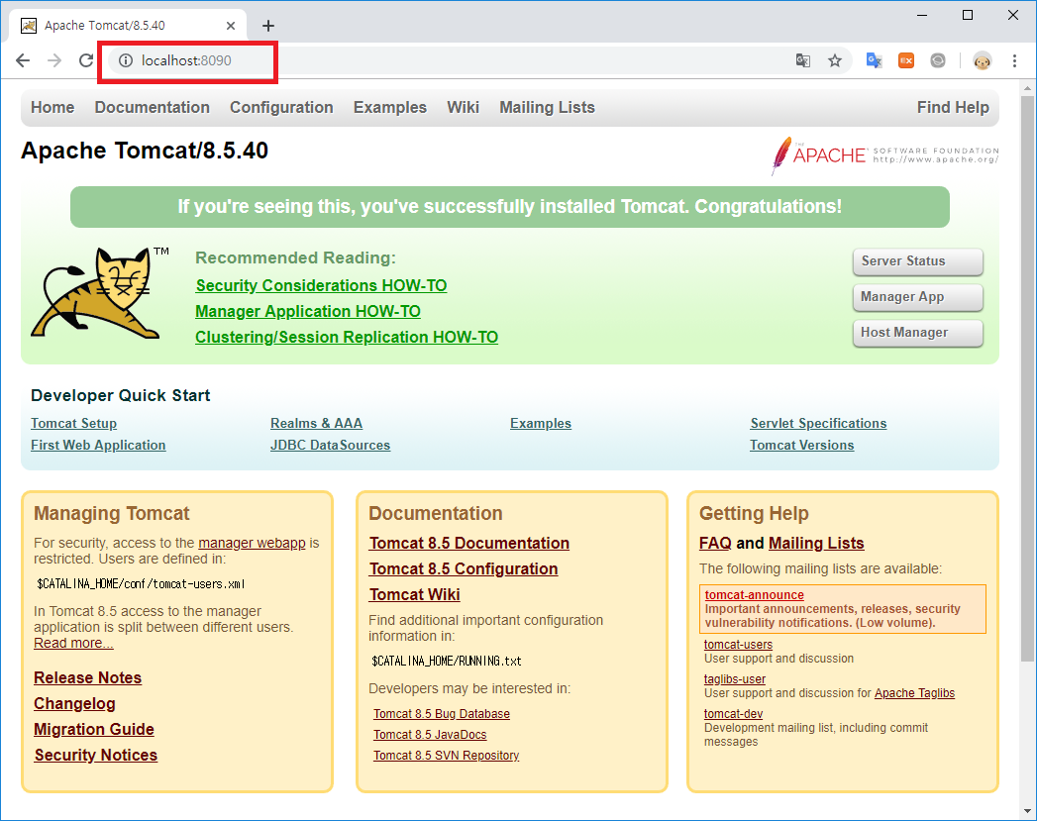1037x821 pixels.
Task: Open a new browser tab with plus button
Action: click(267, 26)
